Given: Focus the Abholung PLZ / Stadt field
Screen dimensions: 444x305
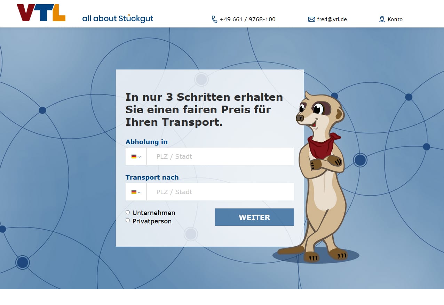Looking at the screenshot, I should (x=220, y=156).
